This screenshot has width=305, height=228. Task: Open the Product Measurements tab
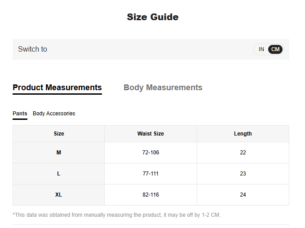tap(57, 88)
